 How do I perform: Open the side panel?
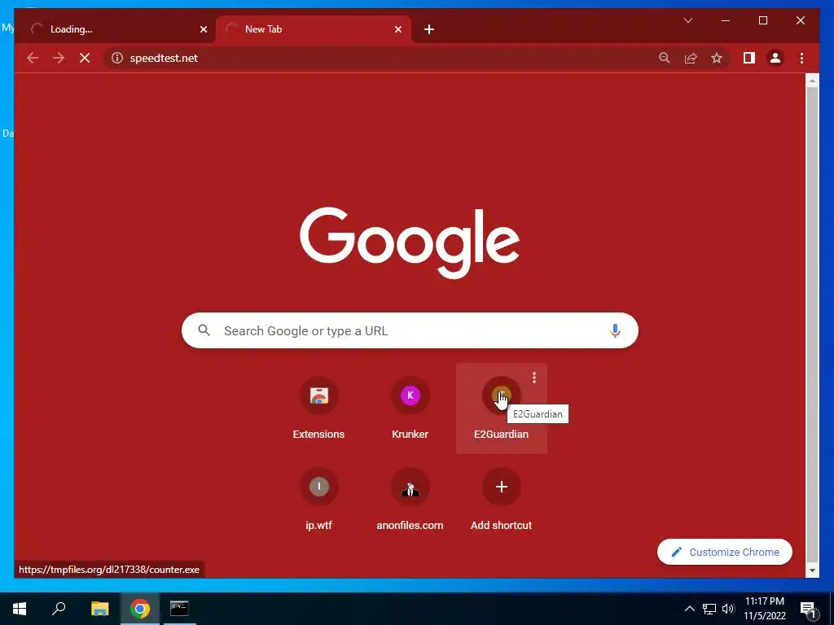click(x=749, y=58)
